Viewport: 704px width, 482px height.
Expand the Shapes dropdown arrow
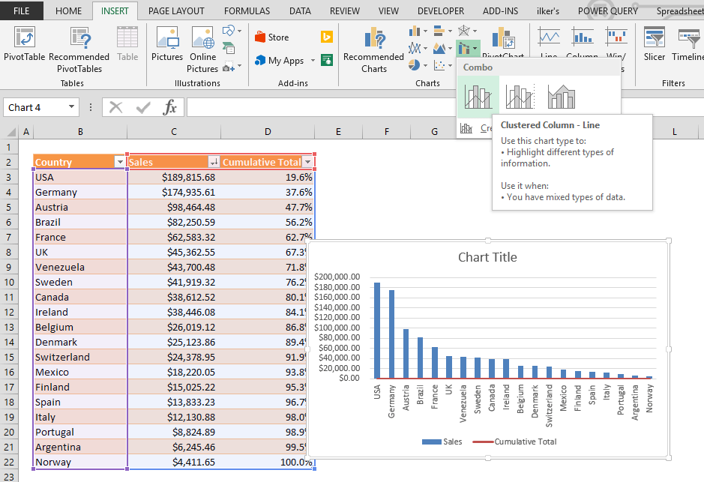(x=239, y=31)
